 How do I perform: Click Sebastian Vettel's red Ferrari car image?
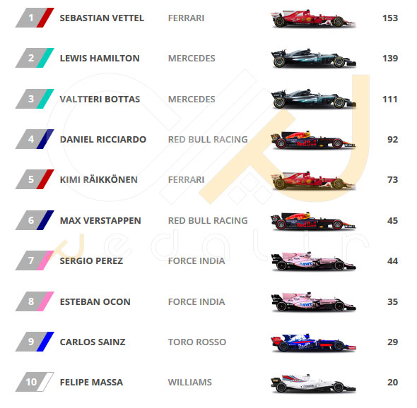coord(313,18)
